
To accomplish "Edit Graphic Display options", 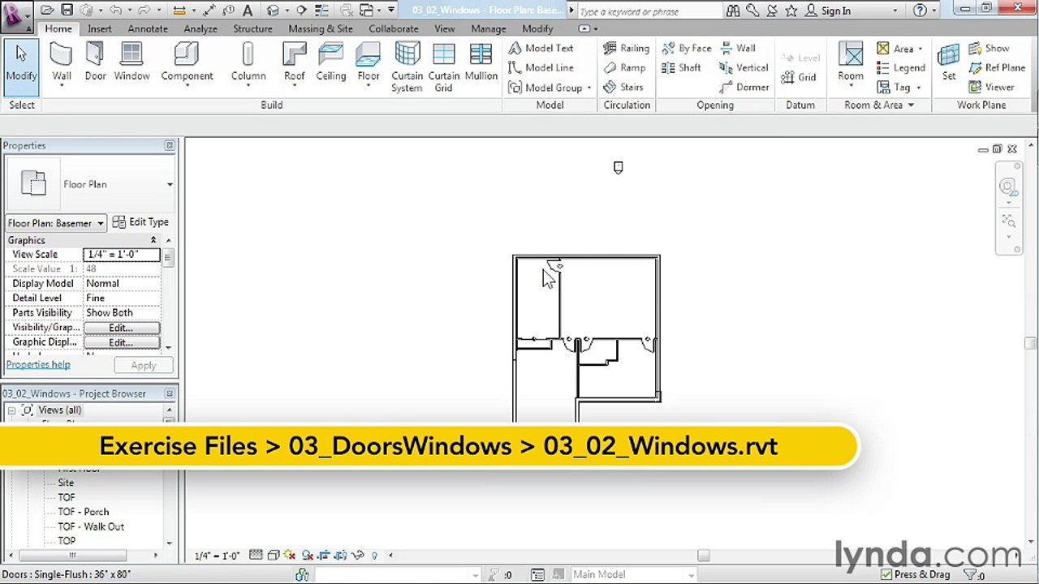I will pos(122,342).
